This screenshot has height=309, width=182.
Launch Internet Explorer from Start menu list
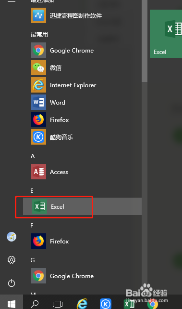pyautogui.click(x=82, y=85)
